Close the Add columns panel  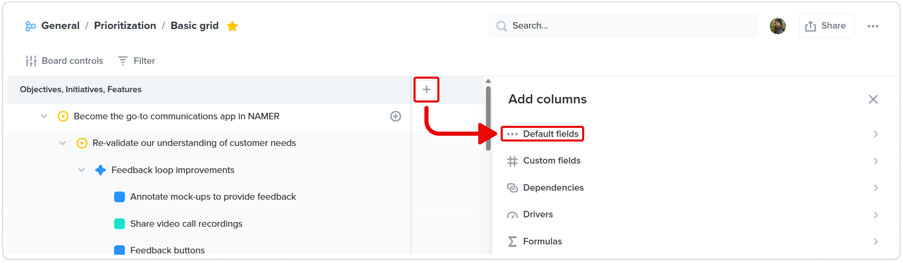pos(873,99)
